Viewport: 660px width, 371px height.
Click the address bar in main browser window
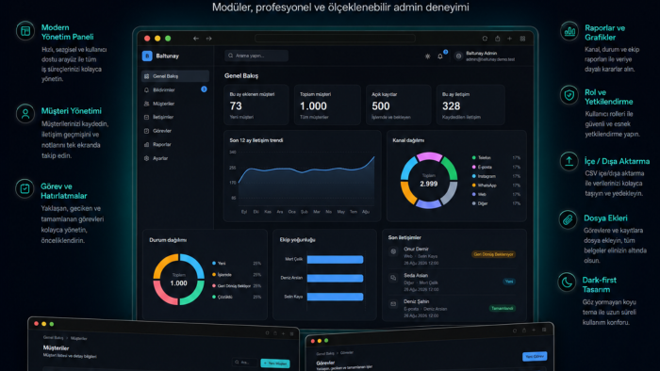[x=335, y=39]
